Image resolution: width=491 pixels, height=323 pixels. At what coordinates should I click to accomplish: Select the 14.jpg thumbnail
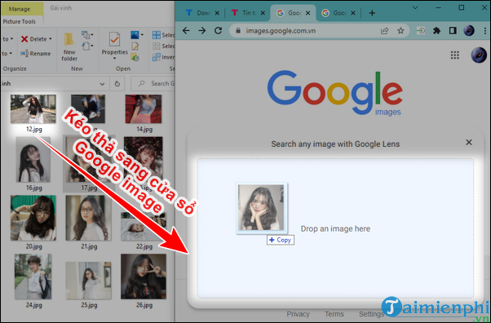click(144, 108)
